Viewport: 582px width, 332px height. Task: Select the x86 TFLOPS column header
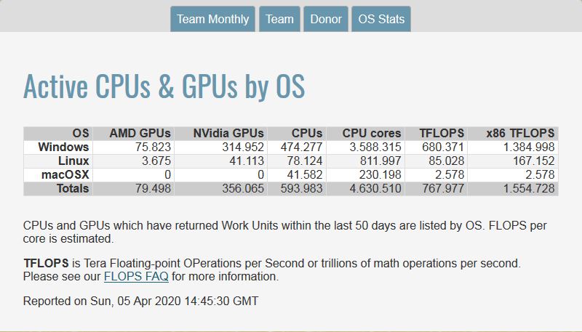[520, 133]
